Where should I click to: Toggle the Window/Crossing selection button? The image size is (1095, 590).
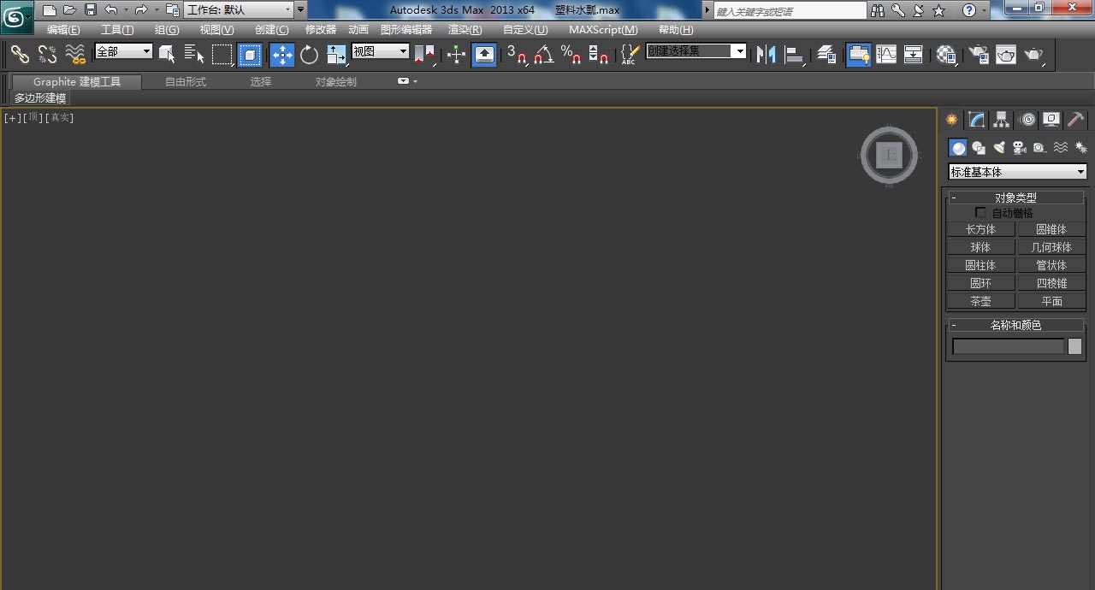coord(249,55)
